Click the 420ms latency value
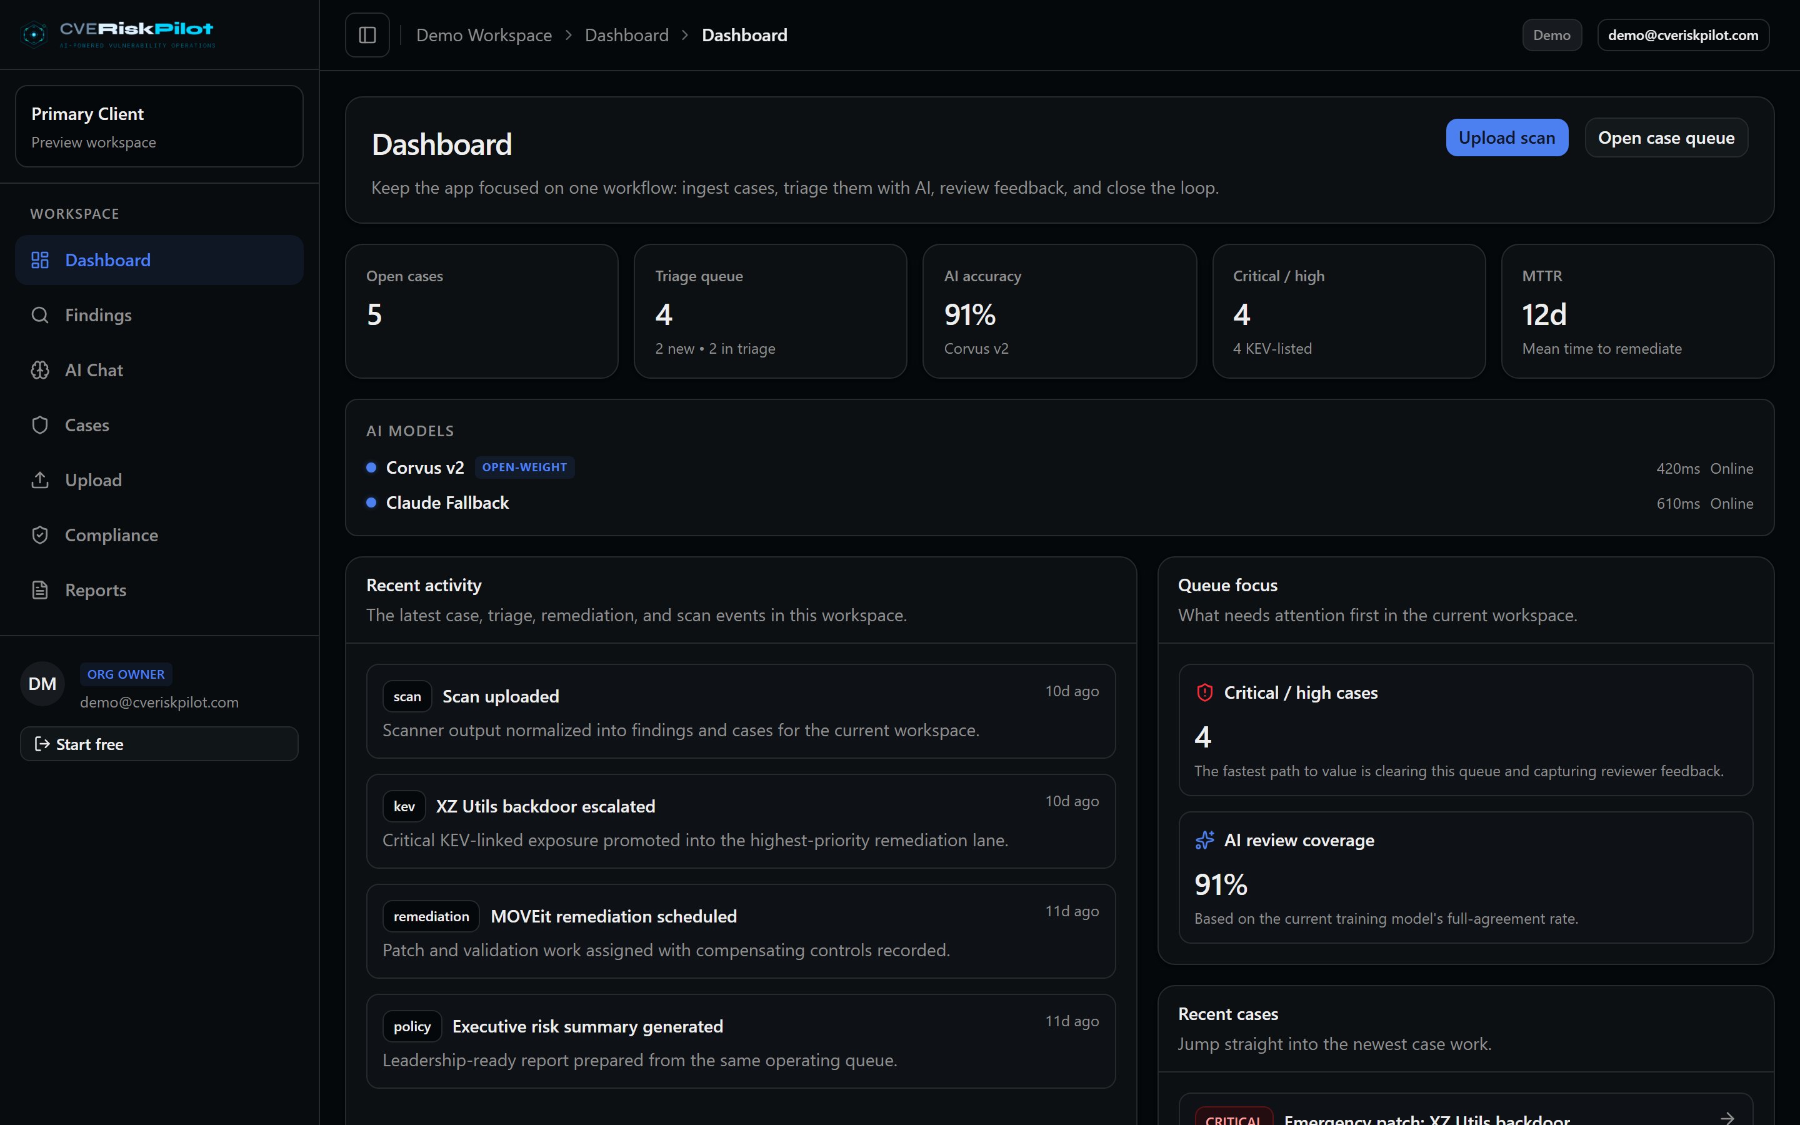The width and height of the screenshot is (1800, 1125). pos(1677,469)
